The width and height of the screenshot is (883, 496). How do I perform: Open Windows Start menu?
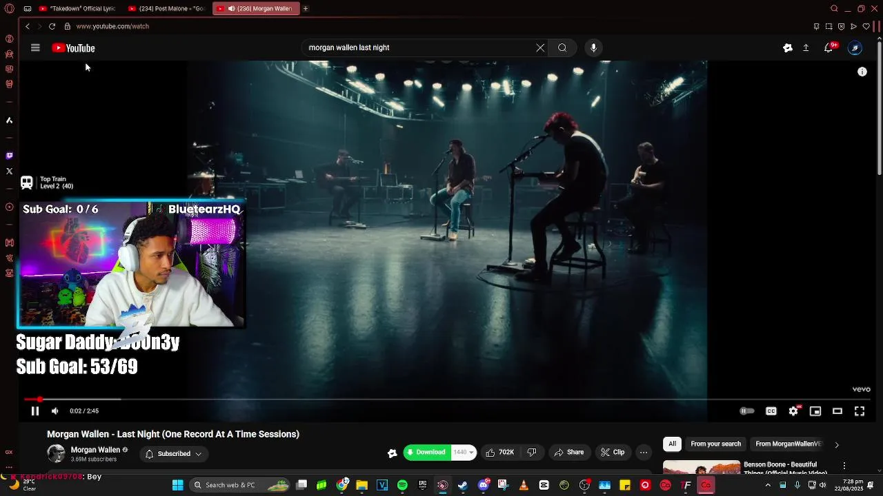[177, 485]
